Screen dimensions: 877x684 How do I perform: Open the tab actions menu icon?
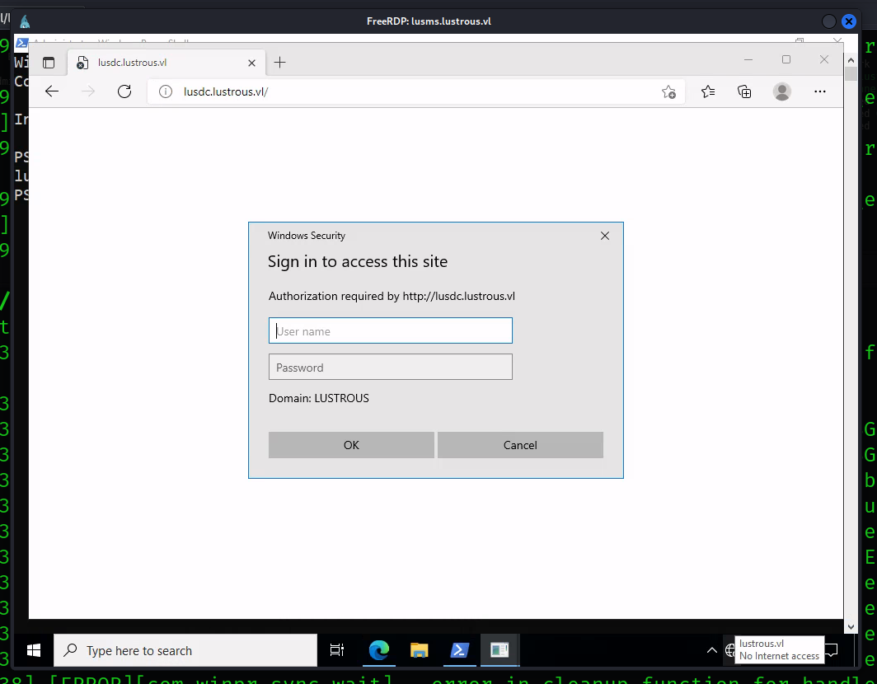[x=49, y=63]
